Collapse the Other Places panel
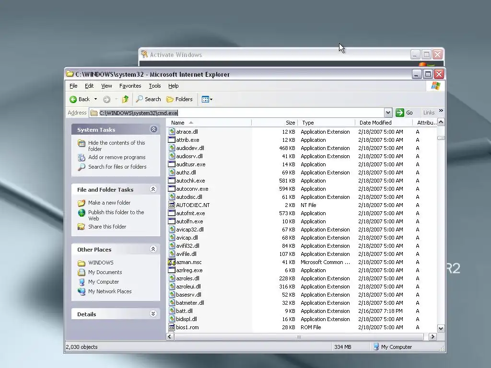 [153, 249]
